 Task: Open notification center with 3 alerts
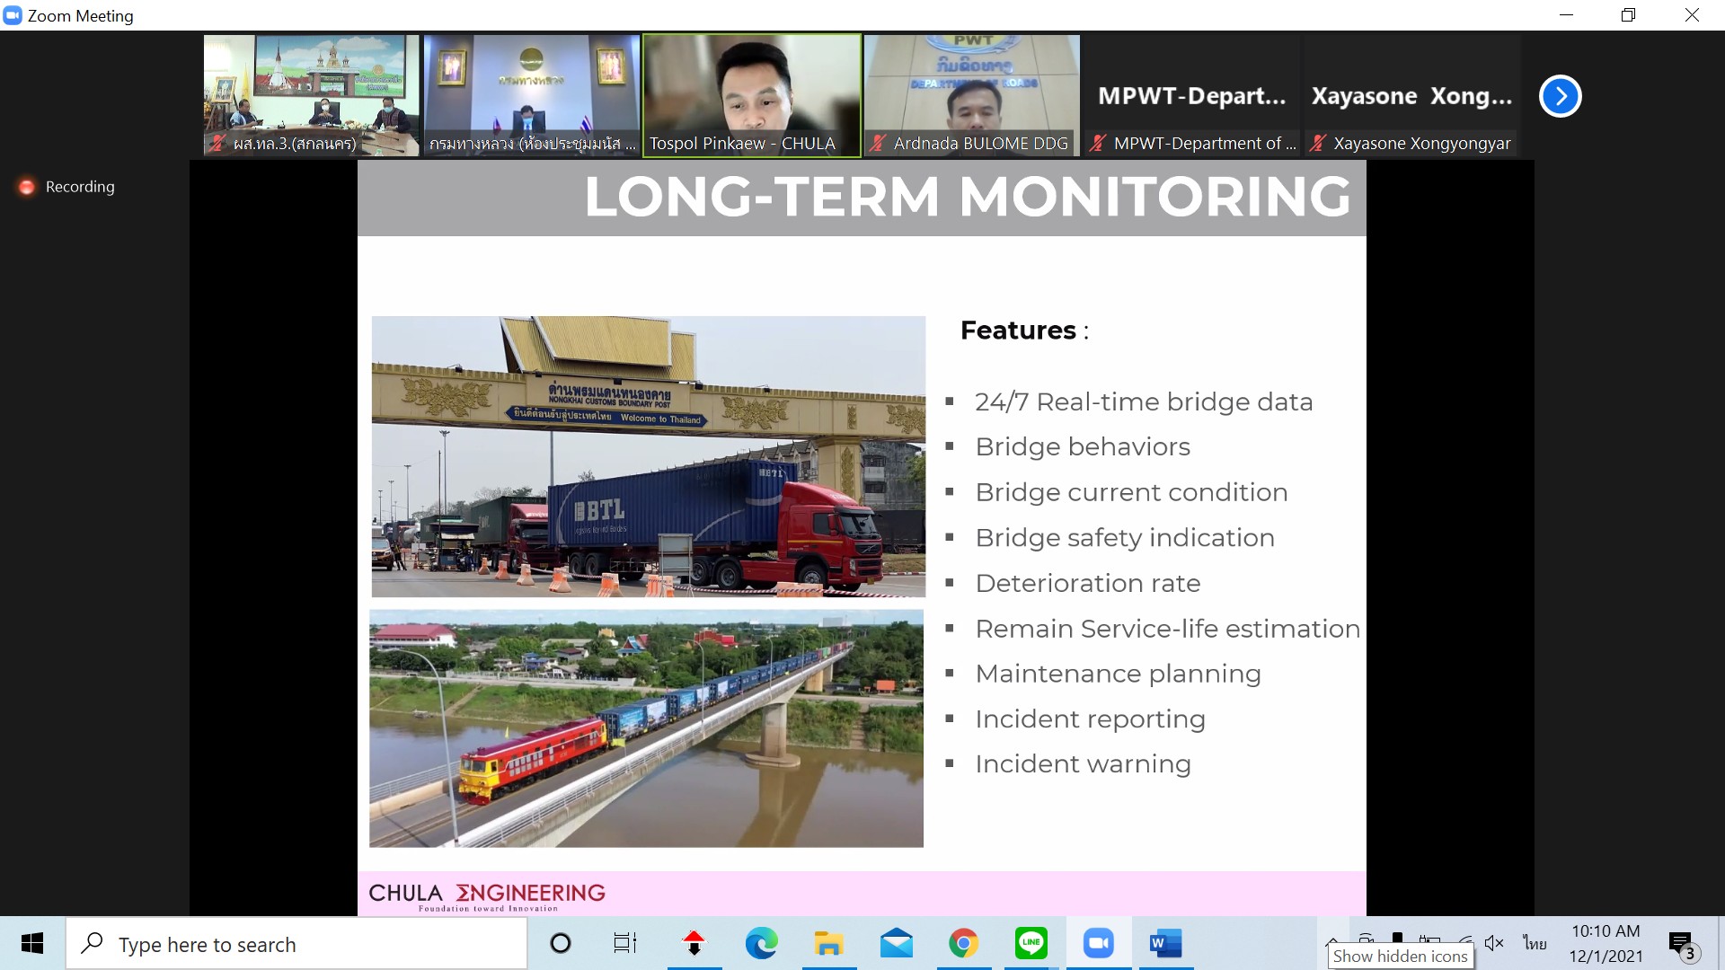1682,944
